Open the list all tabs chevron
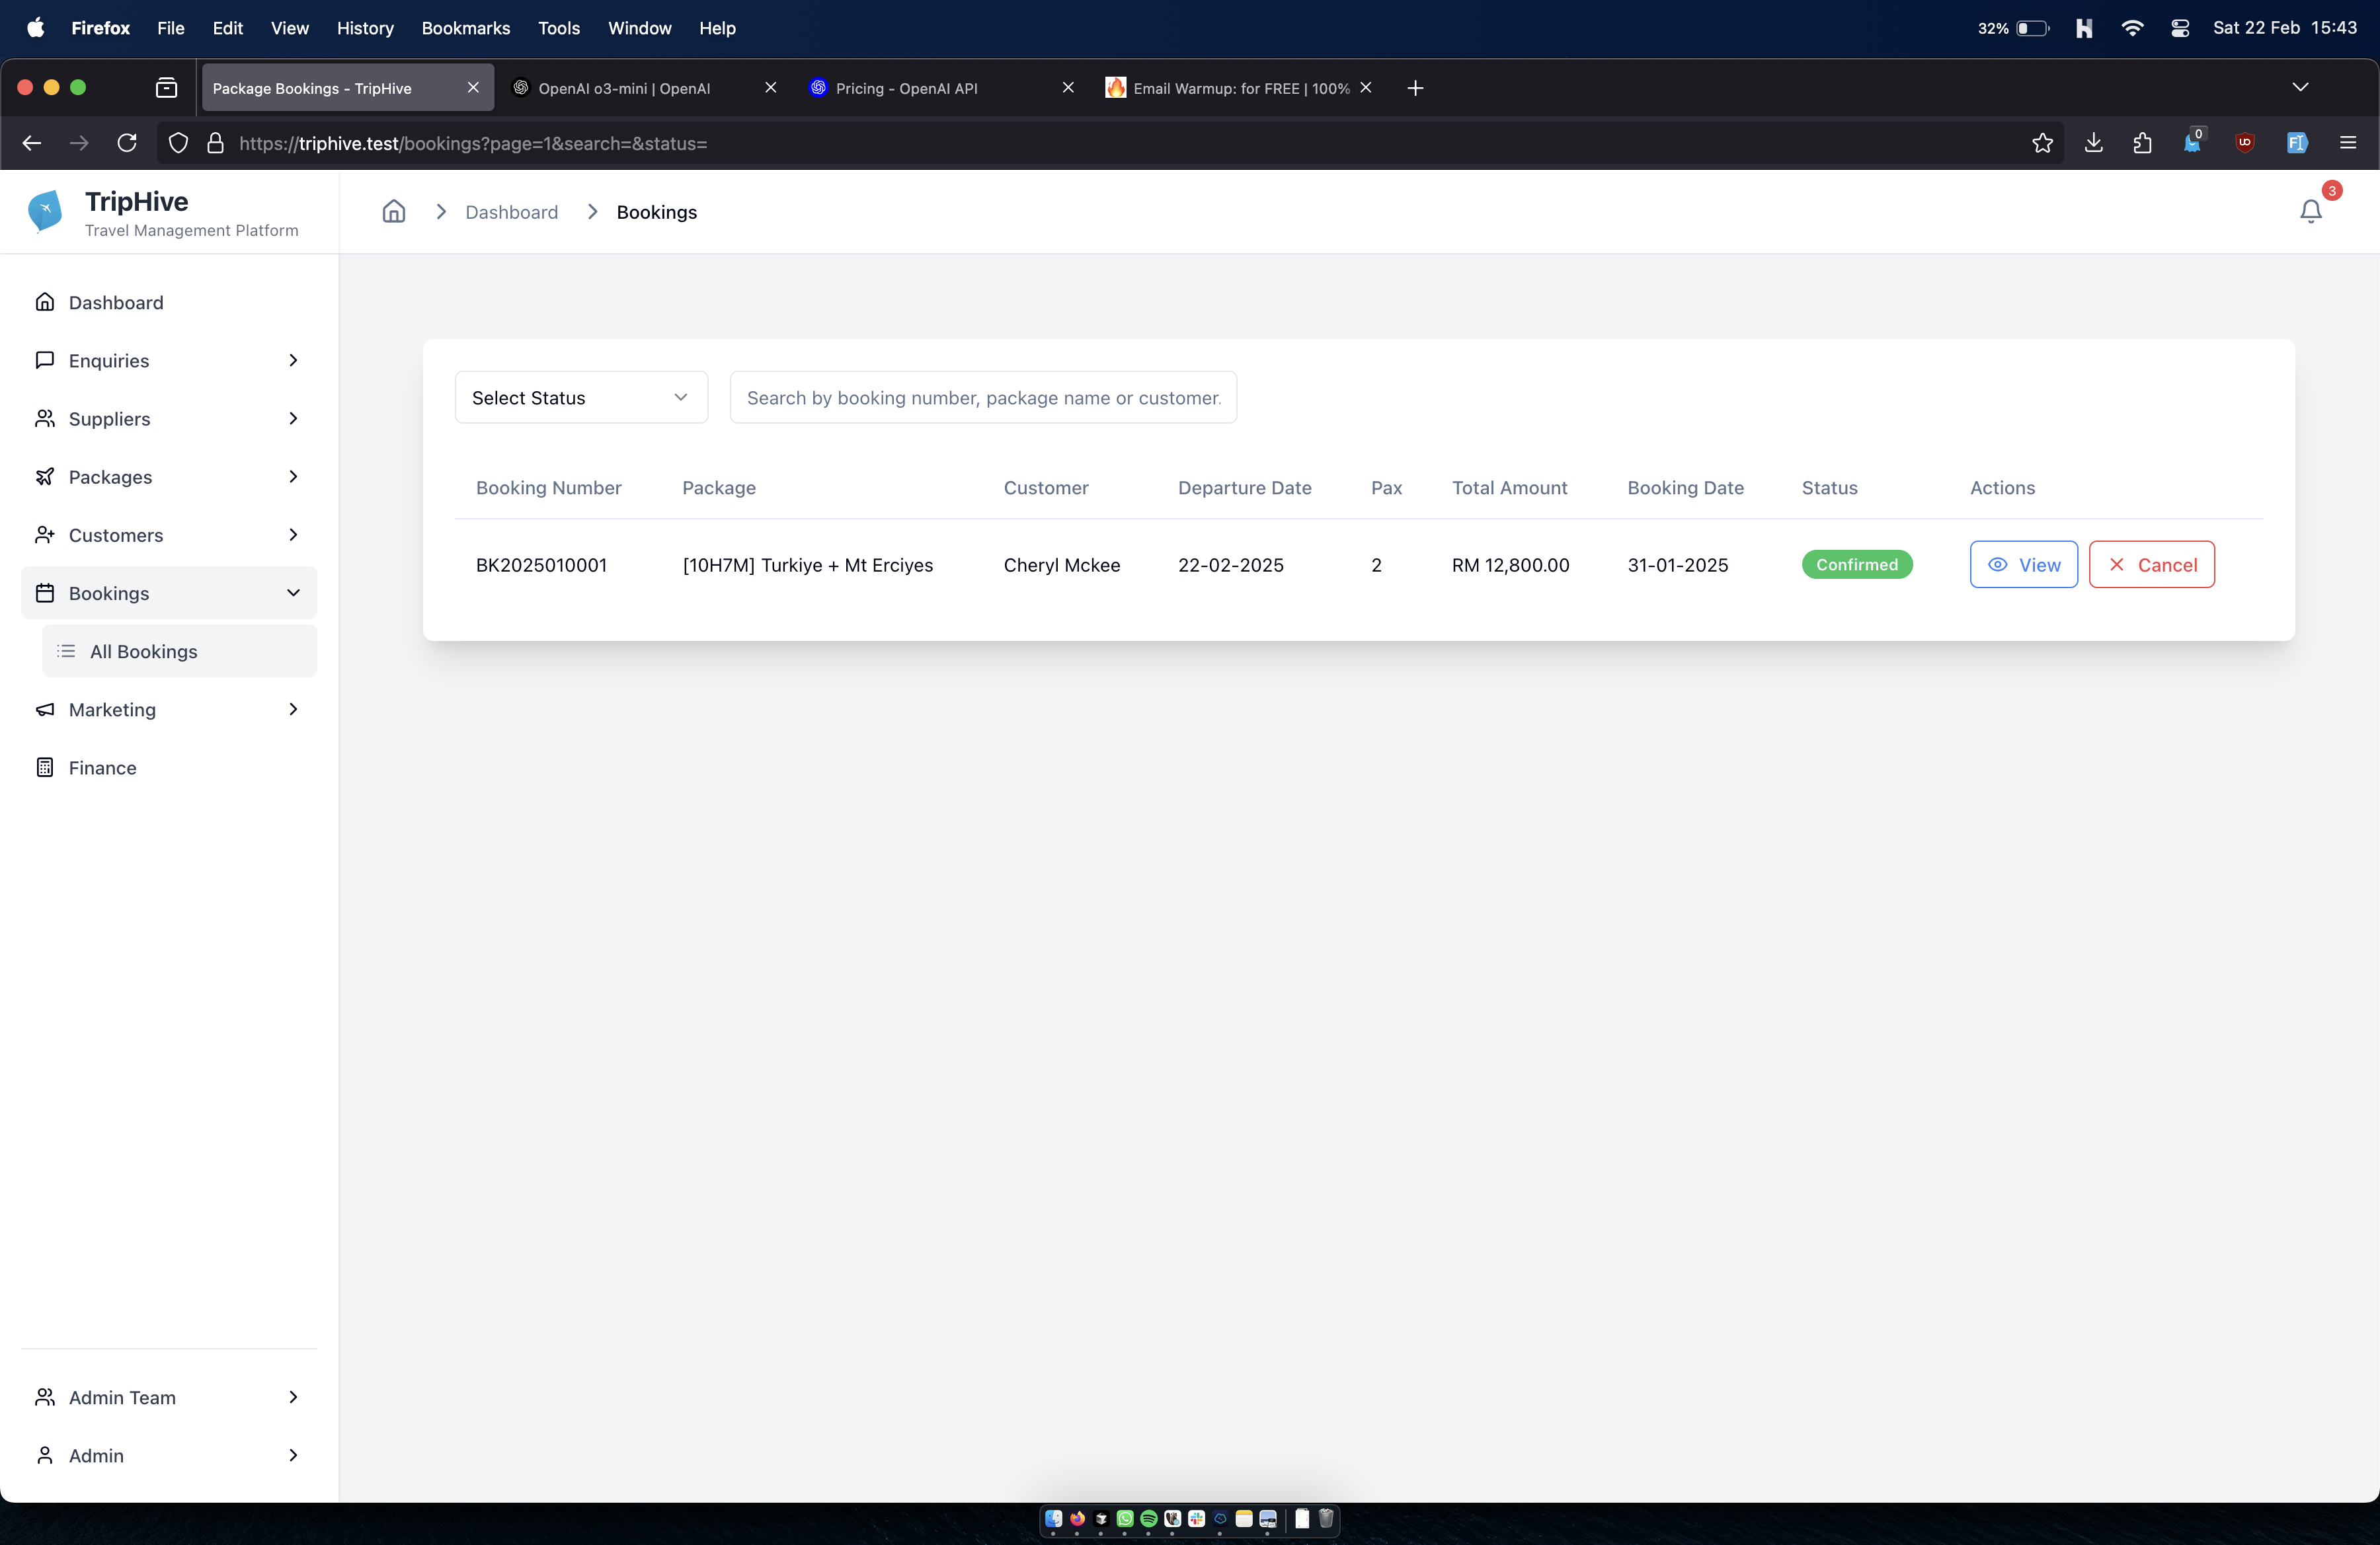 (x=2300, y=88)
